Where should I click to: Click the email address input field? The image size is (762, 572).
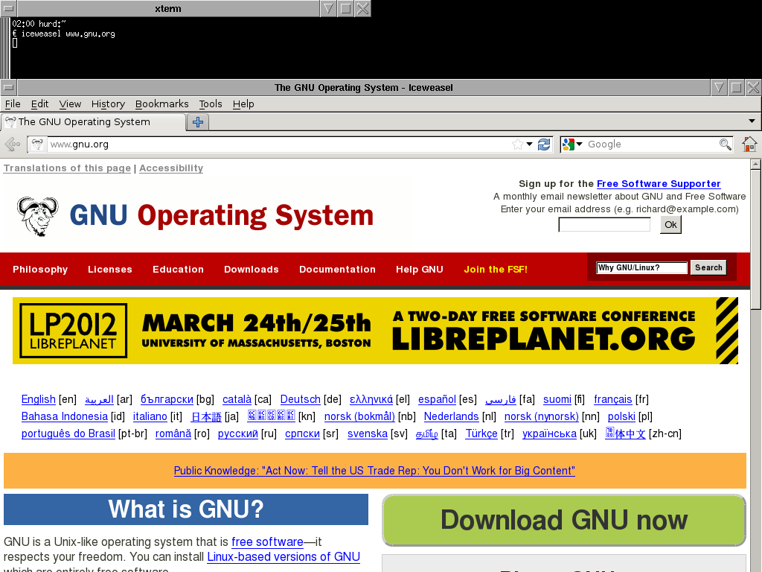tap(603, 225)
